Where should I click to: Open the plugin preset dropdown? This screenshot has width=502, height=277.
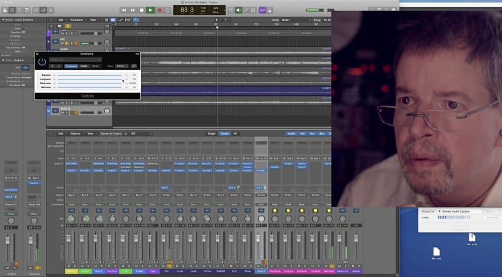75,59
